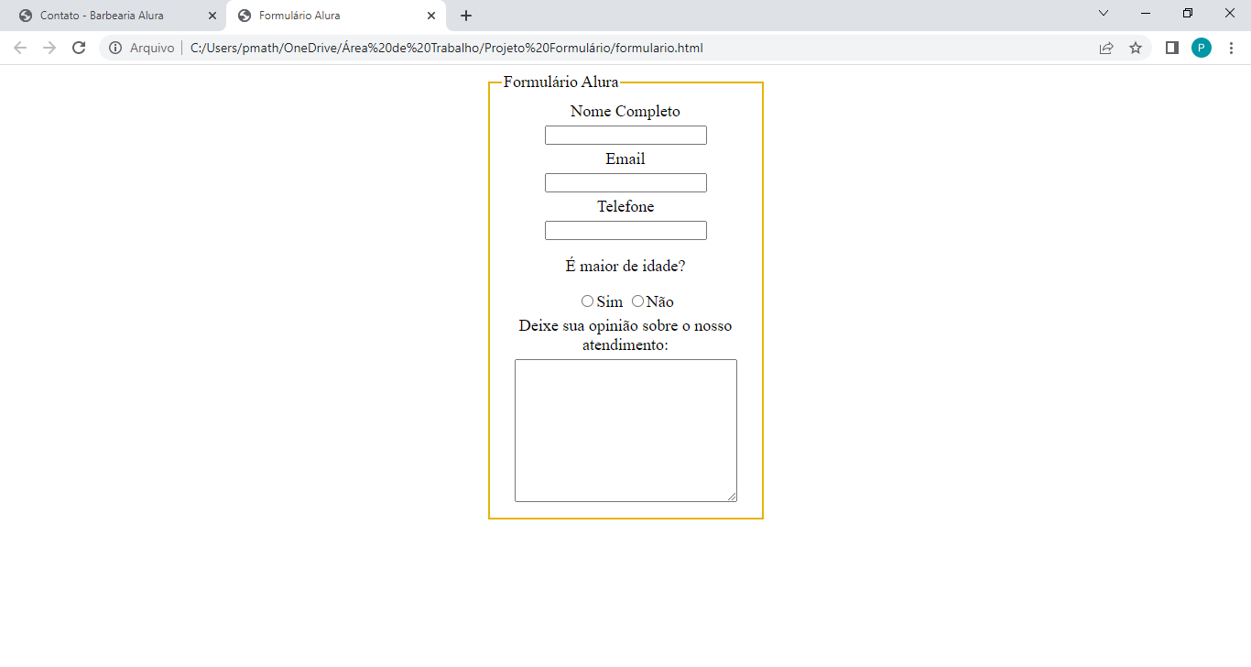Select the Não radio button
Image resolution: width=1251 pixels, height=667 pixels.
coord(637,301)
